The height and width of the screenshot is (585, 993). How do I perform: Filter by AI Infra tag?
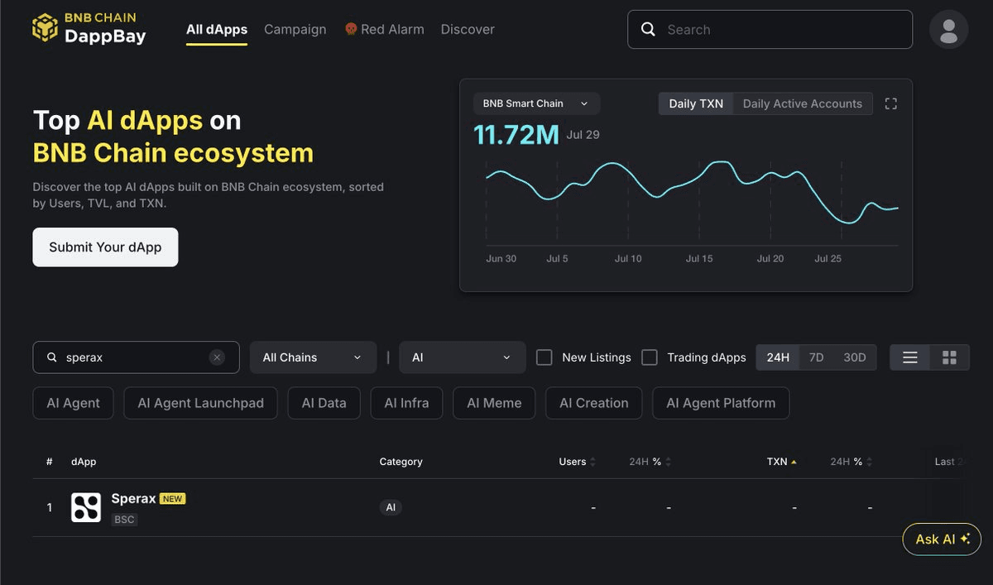(x=406, y=403)
